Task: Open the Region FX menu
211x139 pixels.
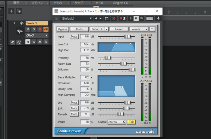Action: pyautogui.click(x=123, y=3)
